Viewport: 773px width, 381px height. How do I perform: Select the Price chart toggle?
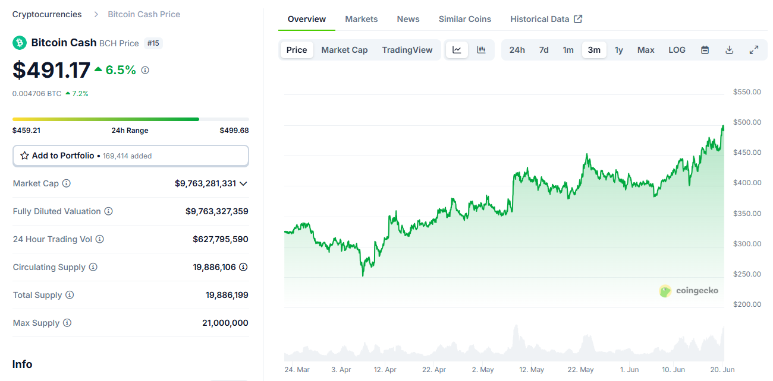click(297, 50)
